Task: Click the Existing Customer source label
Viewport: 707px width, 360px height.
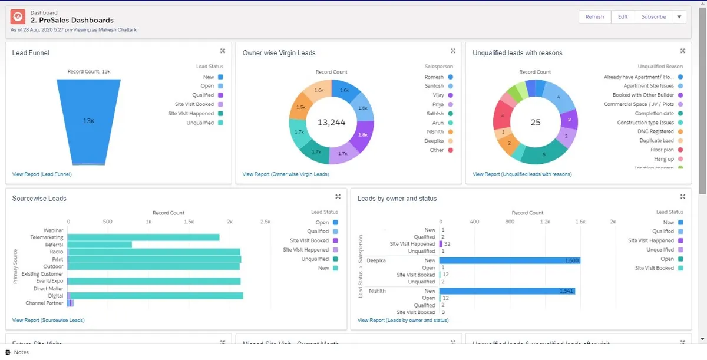Action: pyautogui.click(x=42, y=274)
